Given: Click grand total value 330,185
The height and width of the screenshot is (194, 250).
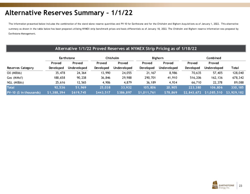Looking at the screenshot, I should [x=237, y=88].
